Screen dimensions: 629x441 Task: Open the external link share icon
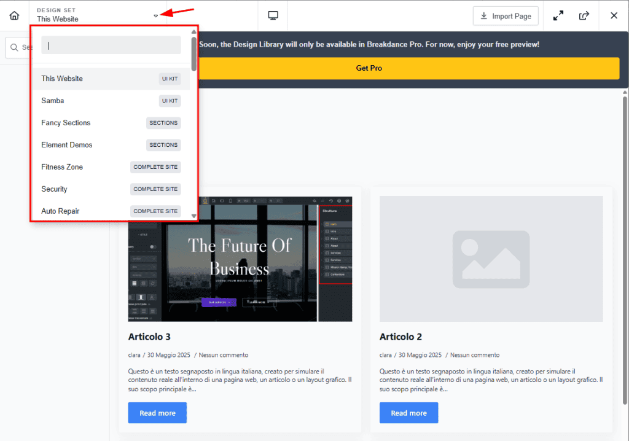tap(584, 15)
